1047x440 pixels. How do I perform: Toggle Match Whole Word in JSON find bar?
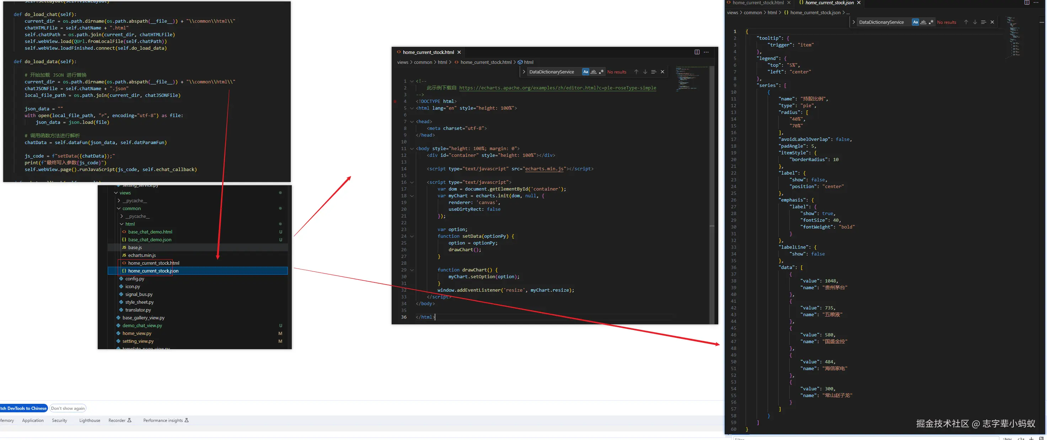[923, 22]
